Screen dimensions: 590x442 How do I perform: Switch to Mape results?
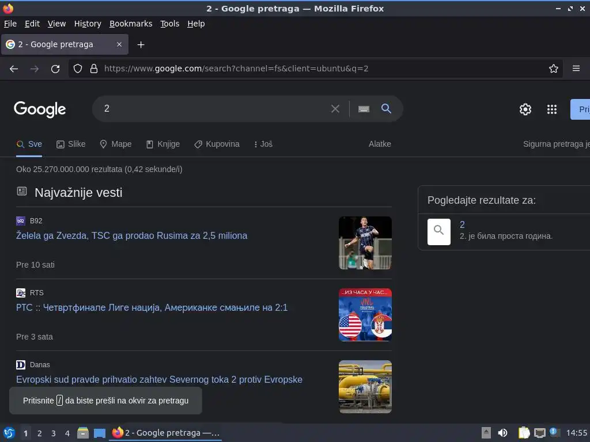[x=115, y=144]
